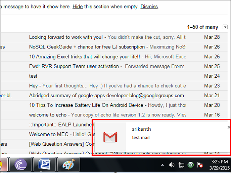This screenshot has height=173, width=231.
Task: Open 10 Amazing Excel tricks email
Action: pos(114,57)
